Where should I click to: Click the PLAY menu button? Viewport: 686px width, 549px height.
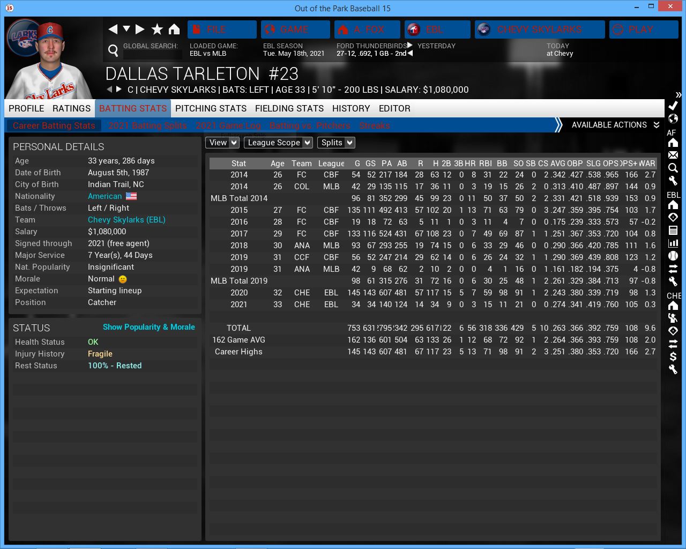click(x=644, y=29)
